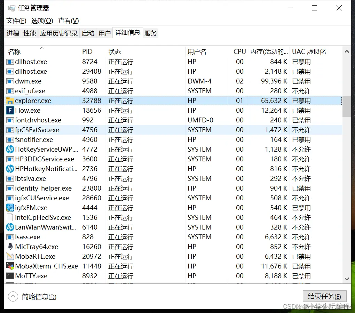The height and width of the screenshot is (313, 355).
Task: Click the igfxEM.exe graphics icon
Action: 10,208
